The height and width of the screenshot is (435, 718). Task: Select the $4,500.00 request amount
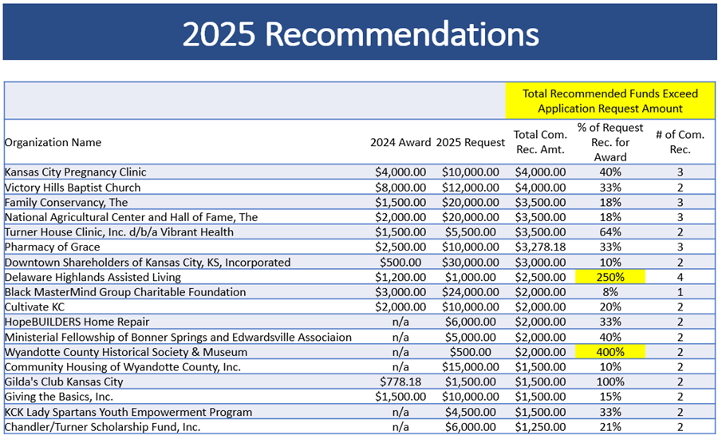coord(470,412)
